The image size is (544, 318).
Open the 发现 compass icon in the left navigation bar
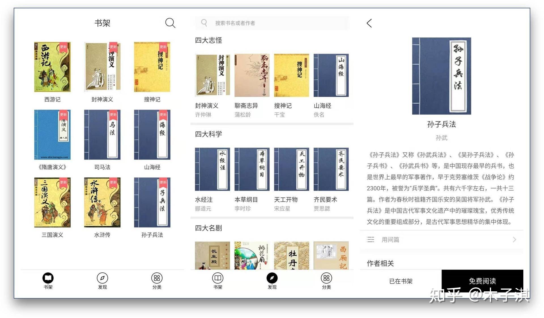(x=102, y=278)
